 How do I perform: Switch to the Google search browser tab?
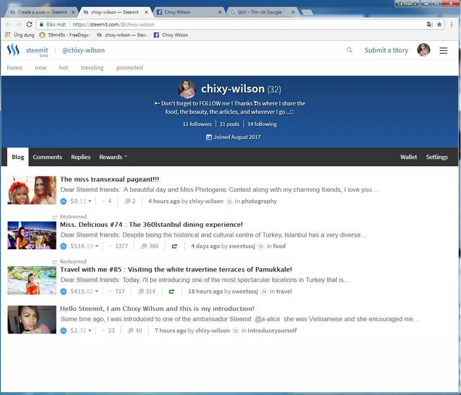(263, 12)
